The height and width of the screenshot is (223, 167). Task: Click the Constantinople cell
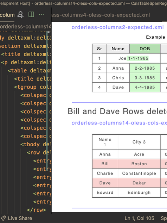tap(139, 173)
